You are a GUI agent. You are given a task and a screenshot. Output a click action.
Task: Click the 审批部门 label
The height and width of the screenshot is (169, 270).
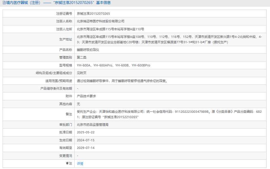(66, 125)
